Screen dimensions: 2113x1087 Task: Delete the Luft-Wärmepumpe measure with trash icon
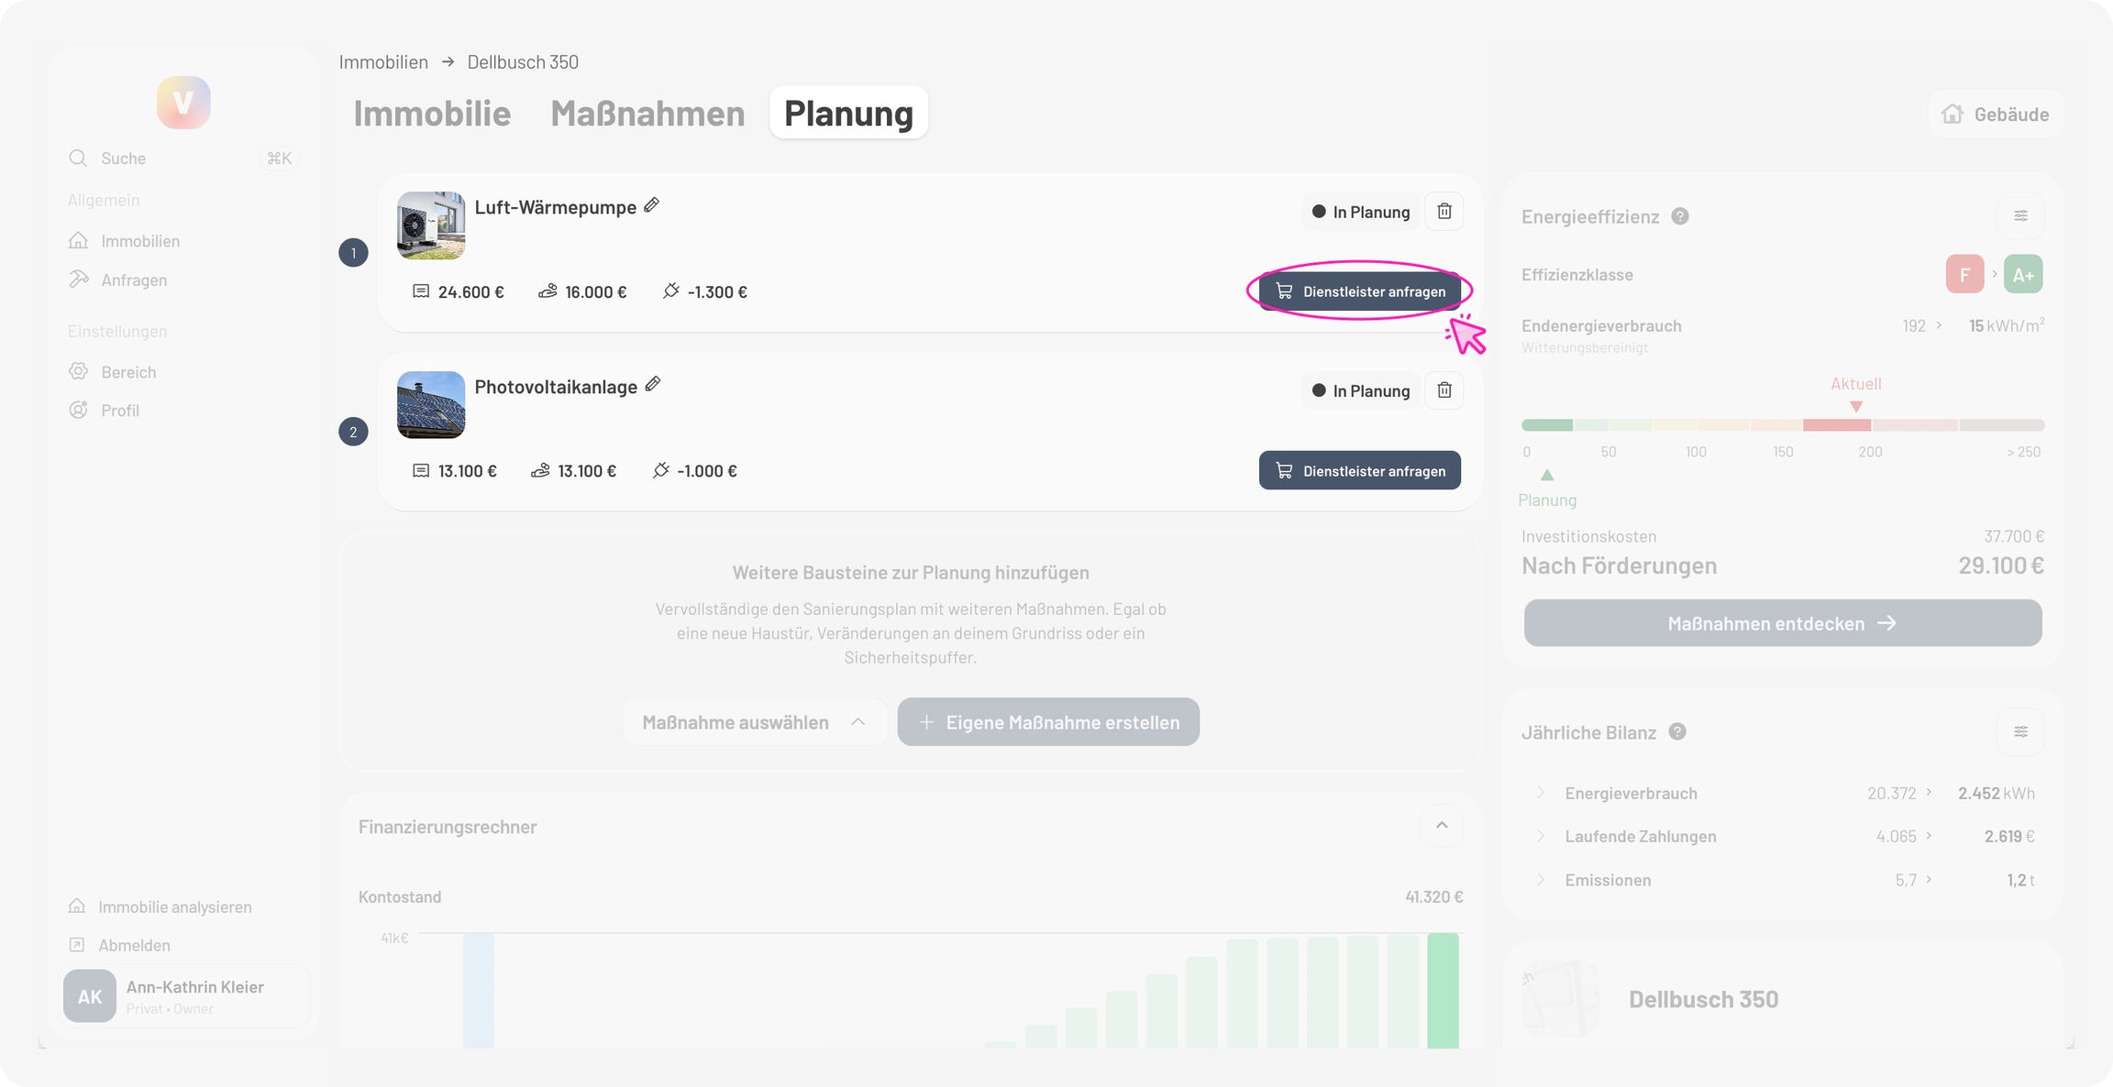point(1444,212)
